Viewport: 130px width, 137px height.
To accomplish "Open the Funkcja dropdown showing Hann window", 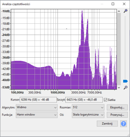I will 37,115.
